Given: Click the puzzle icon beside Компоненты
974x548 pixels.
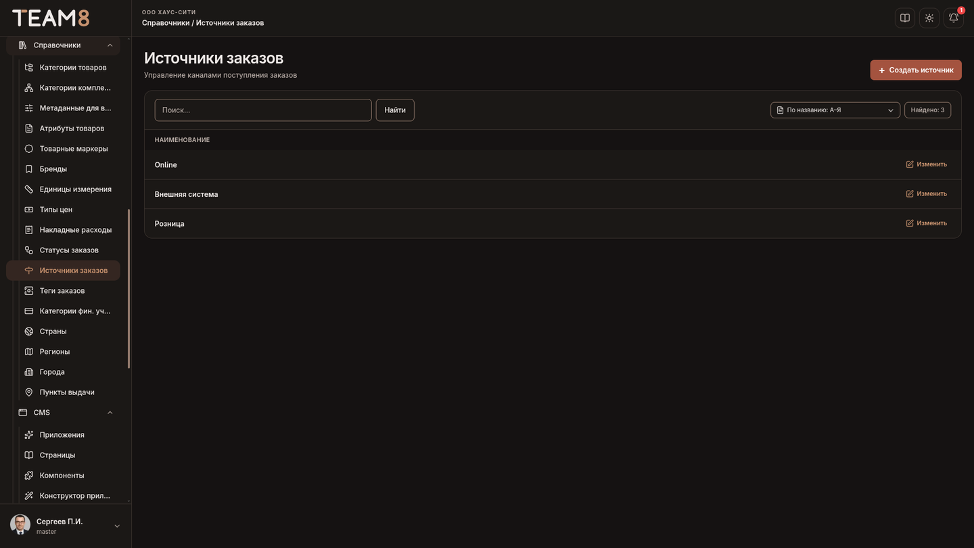Looking at the screenshot, I should (29, 476).
